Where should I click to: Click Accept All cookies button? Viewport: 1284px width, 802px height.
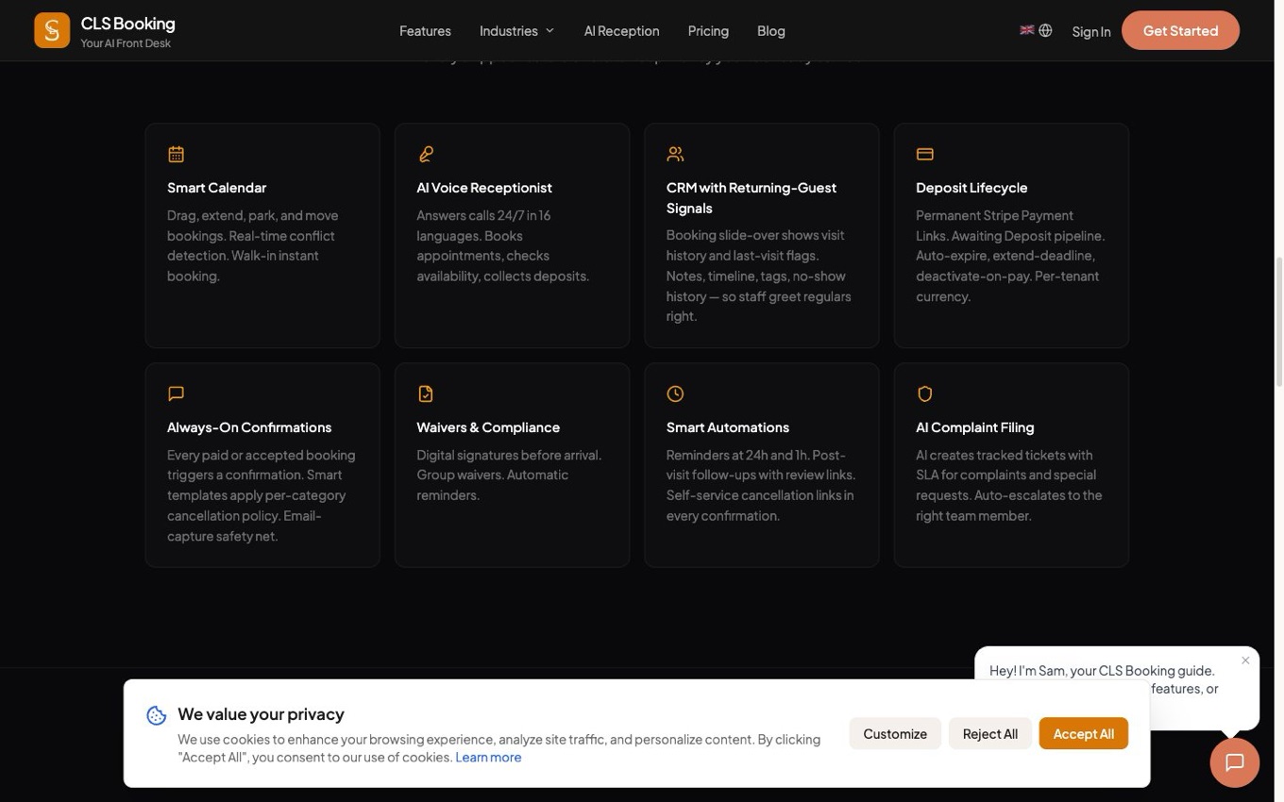[1084, 734]
